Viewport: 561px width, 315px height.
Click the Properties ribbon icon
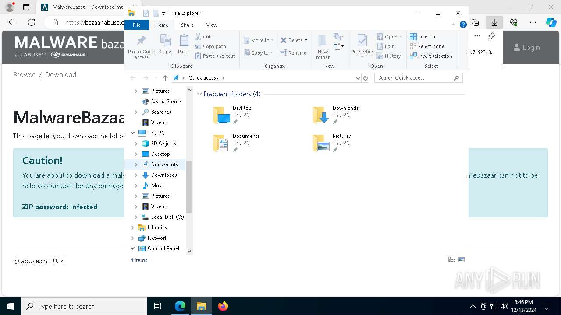point(362,41)
